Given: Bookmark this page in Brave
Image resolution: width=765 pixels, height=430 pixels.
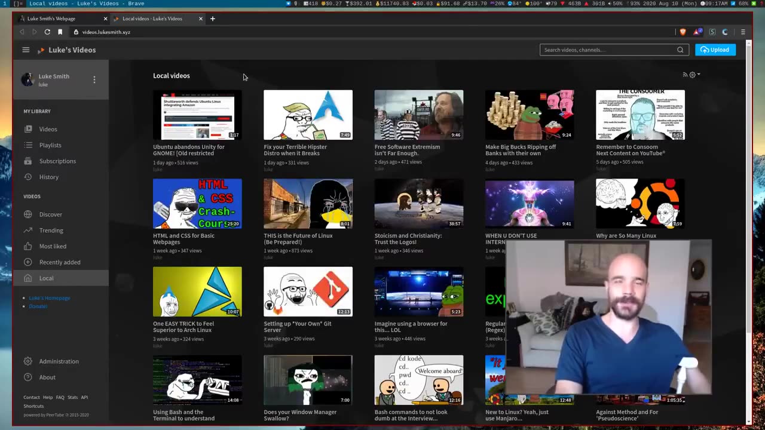Looking at the screenshot, I should tap(60, 32).
